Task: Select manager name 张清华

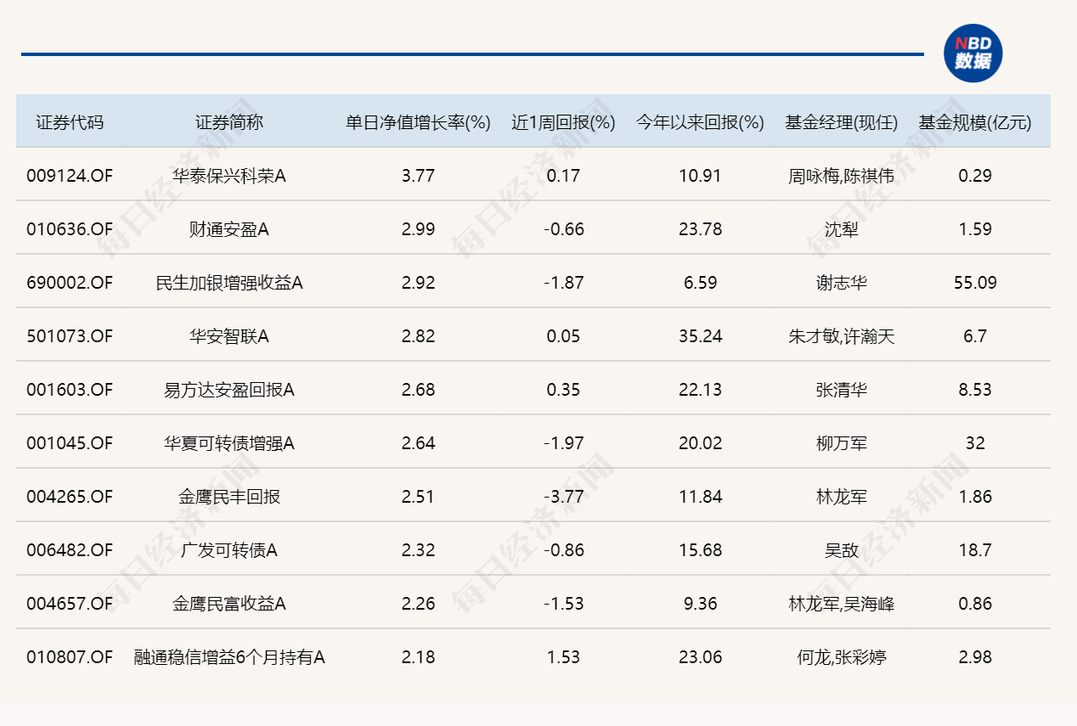Action: (841, 390)
